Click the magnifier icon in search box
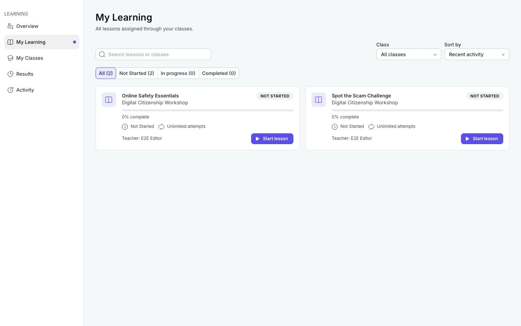 [x=102, y=54]
